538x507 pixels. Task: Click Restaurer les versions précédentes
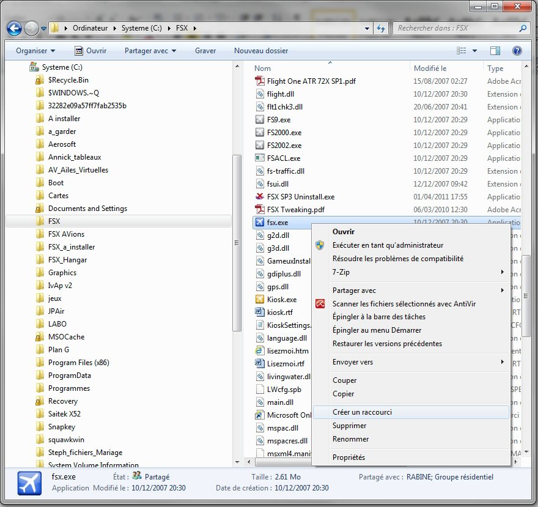click(x=411, y=344)
